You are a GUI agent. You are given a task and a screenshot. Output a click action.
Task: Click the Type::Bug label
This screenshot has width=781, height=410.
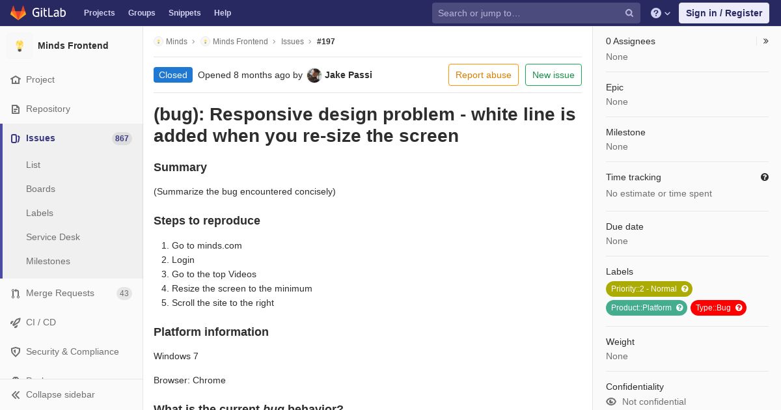pos(719,308)
